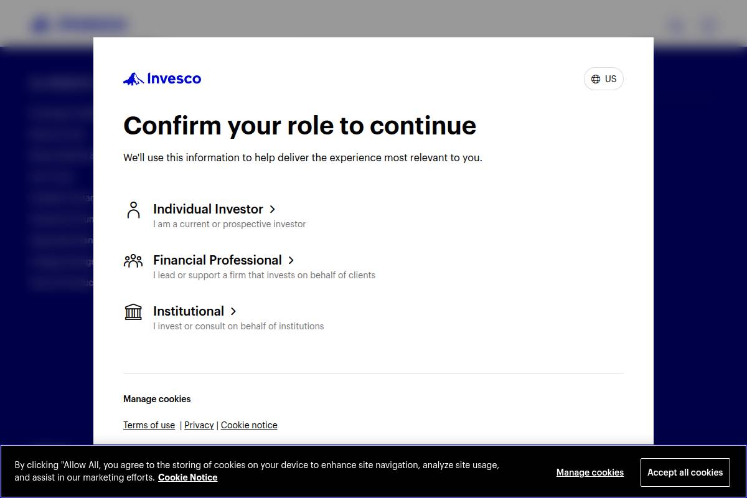The image size is (747, 498).
Task: Open the US region selector globe button
Action: tap(603, 79)
